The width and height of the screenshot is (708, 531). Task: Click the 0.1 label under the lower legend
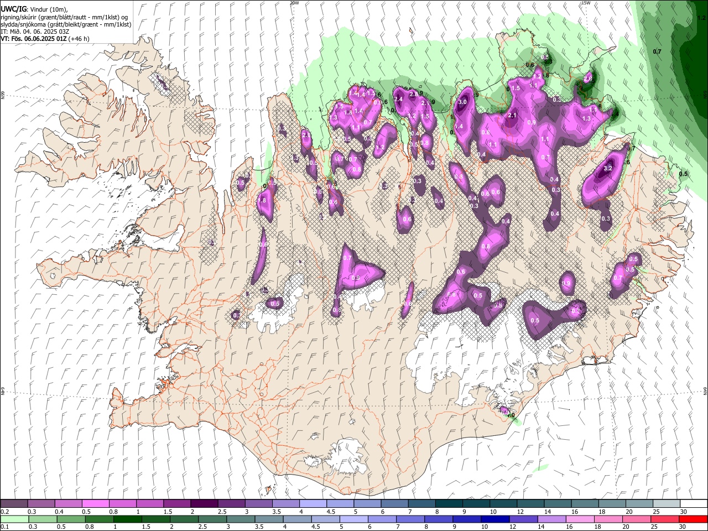[4, 527]
